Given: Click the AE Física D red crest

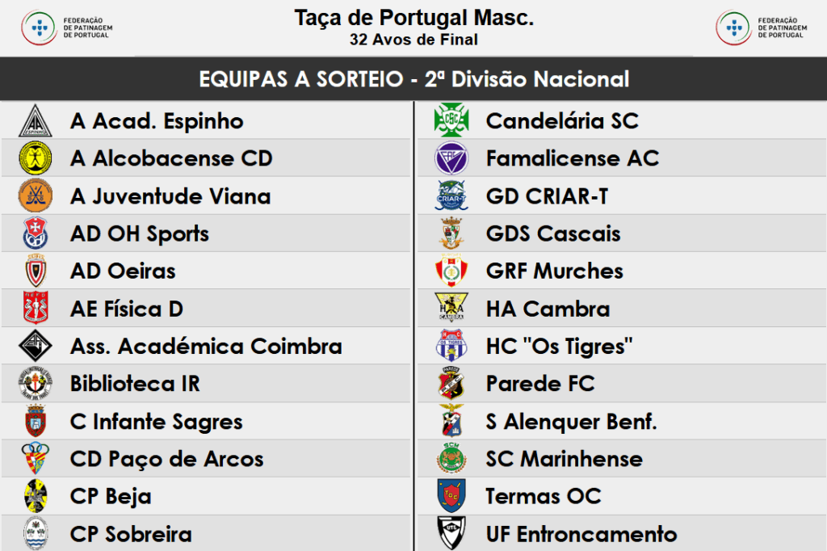Looking at the screenshot, I should click(36, 309).
